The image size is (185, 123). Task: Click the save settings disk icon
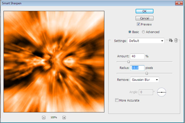[171, 40]
